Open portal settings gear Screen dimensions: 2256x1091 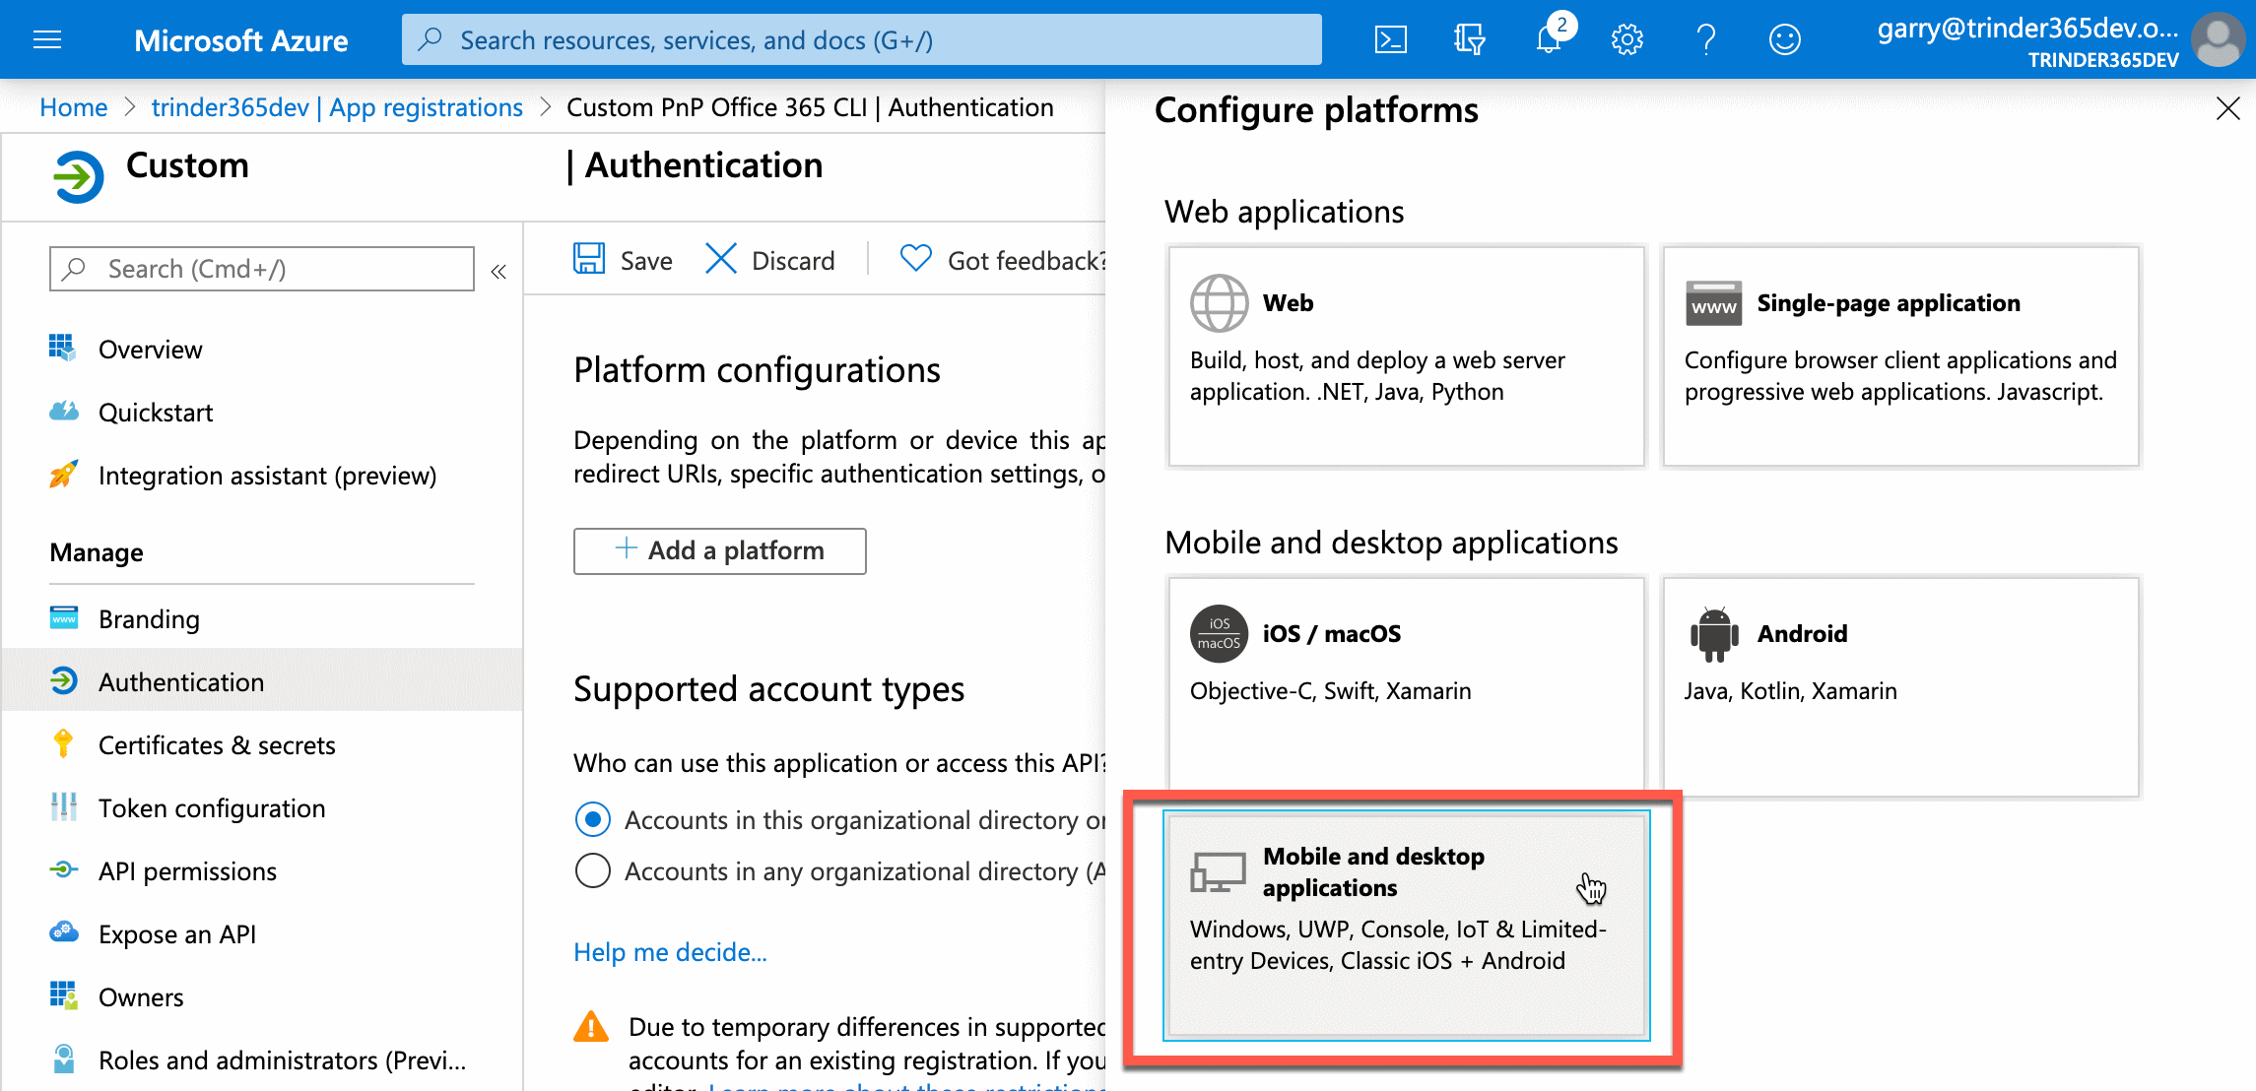tap(1626, 39)
